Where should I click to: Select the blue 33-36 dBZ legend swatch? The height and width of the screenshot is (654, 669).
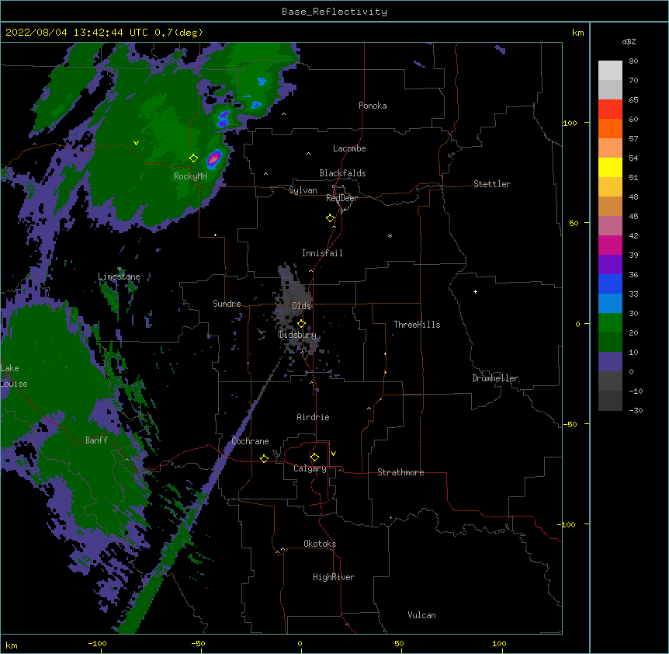click(610, 284)
